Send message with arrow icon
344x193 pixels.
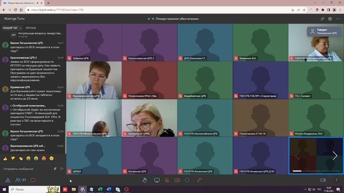62,169
